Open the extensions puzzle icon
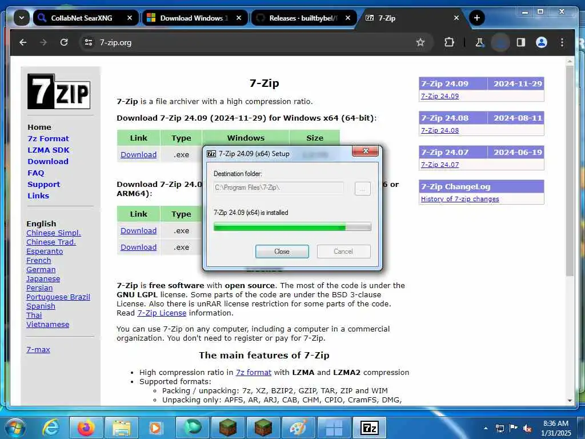The image size is (585, 439). coord(449,42)
